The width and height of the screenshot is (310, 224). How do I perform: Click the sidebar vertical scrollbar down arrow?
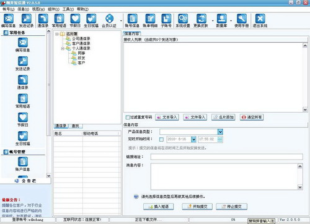point(48,176)
